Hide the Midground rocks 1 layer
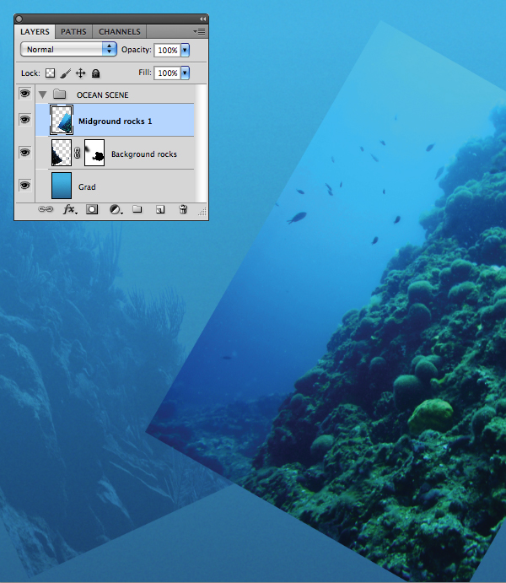 click(x=25, y=120)
